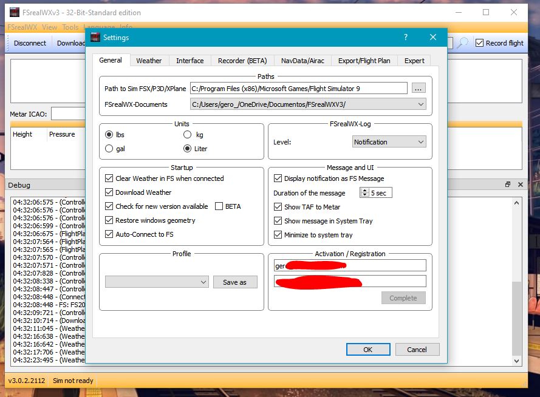The image size is (540, 397).
Task: Open the Export/Flight Plan tab
Action: (x=364, y=61)
